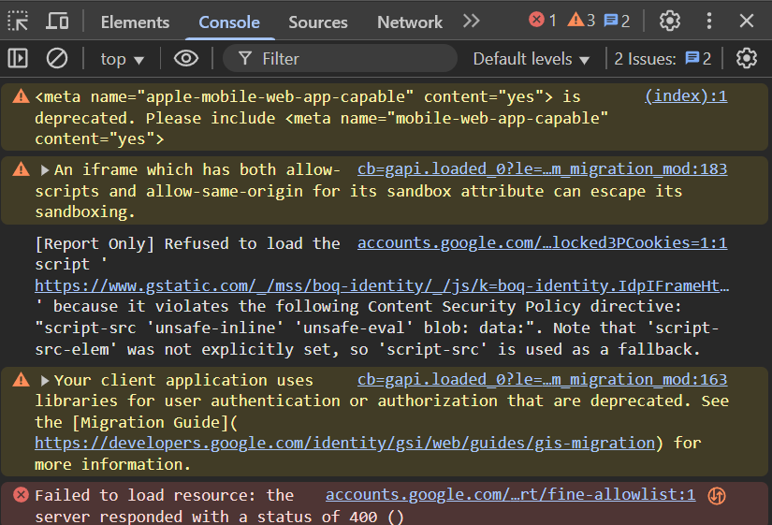
Task: Open console settings gear beside issues count
Action: coord(746,59)
